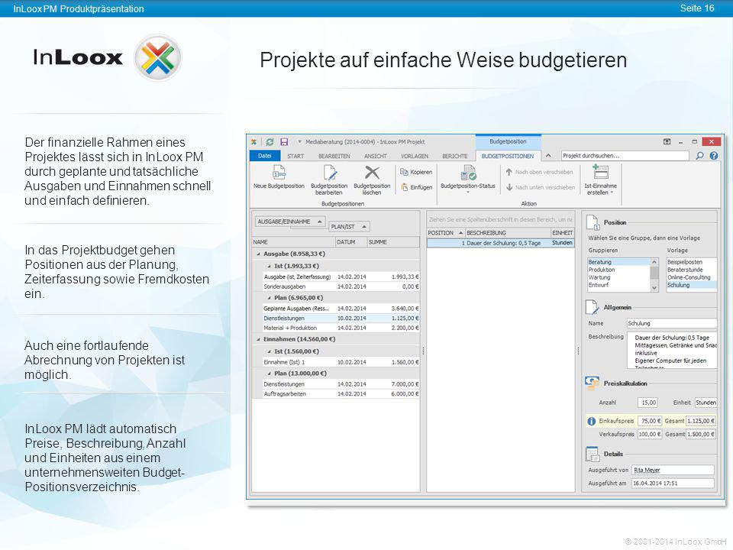
Task: Open the quick access toolbar customize arrow
Action: click(x=299, y=141)
